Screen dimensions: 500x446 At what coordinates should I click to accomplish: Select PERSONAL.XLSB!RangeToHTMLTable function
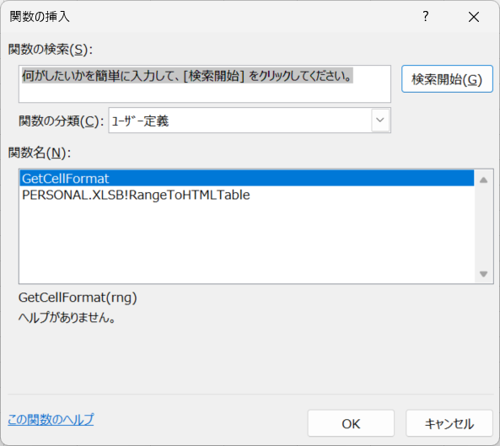coord(247,195)
